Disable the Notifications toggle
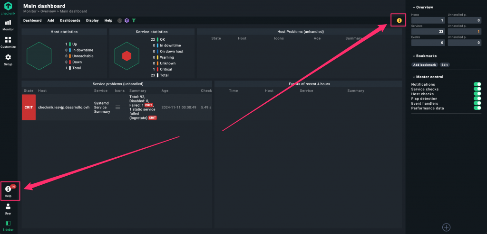The height and width of the screenshot is (234, 487). pyautogui.click(x=477, y=84)
